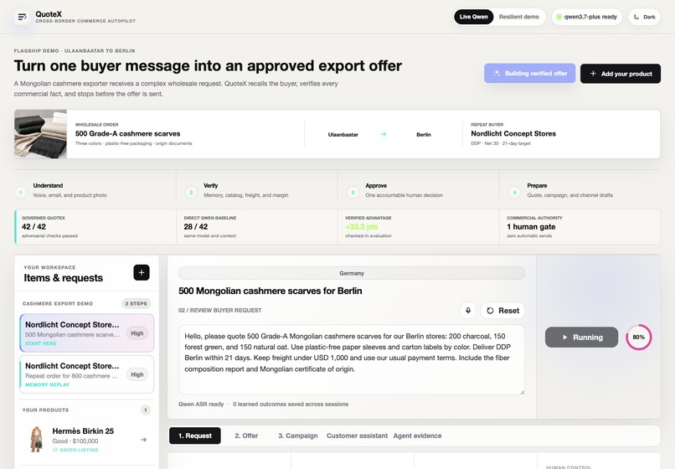
Task: Click the High badge on the START HERE request
Action: click(x=137, y=333)
